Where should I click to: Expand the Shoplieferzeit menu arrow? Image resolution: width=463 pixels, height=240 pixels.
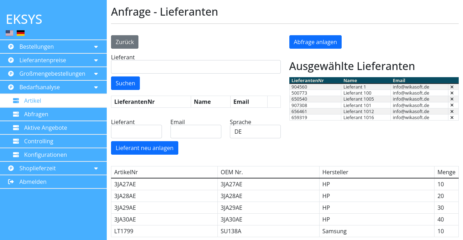96,169
